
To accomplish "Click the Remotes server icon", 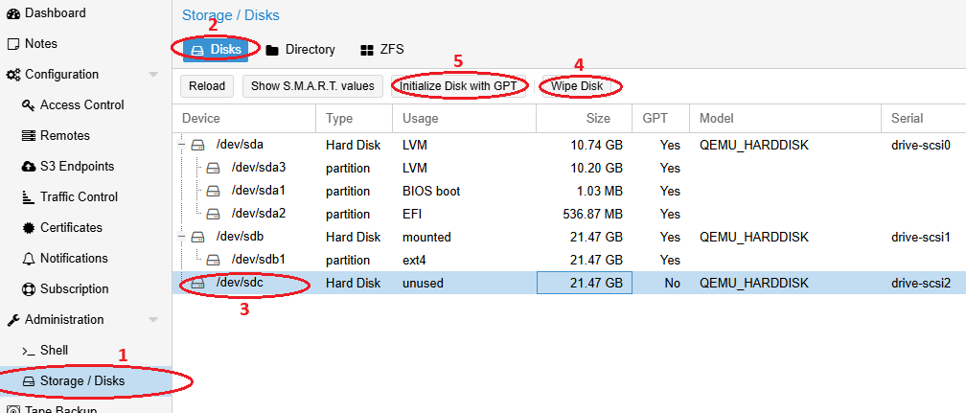I will (29, 136).
